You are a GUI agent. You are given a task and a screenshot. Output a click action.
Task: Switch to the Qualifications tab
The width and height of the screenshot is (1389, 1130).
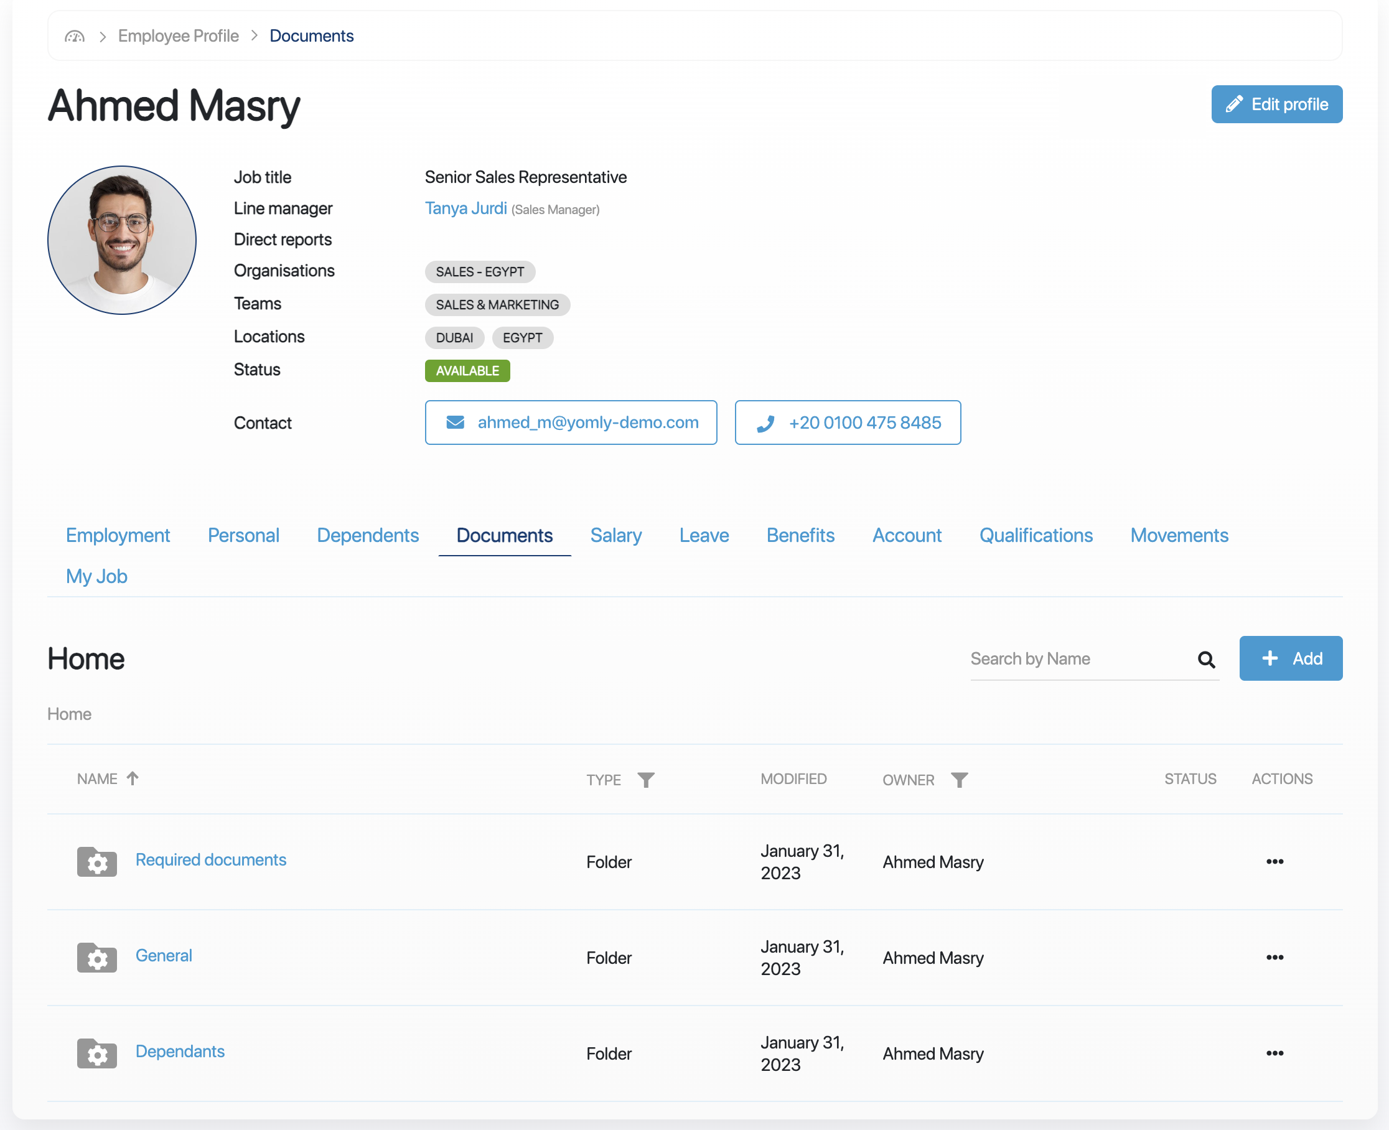[x=1035, y=535]
